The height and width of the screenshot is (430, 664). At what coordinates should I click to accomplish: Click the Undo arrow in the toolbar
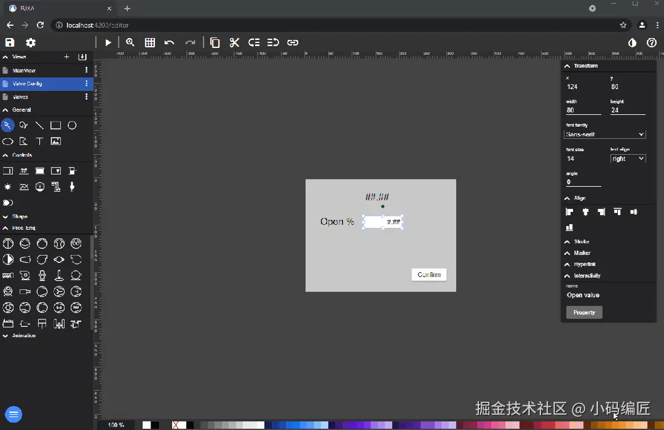[170, 42]
